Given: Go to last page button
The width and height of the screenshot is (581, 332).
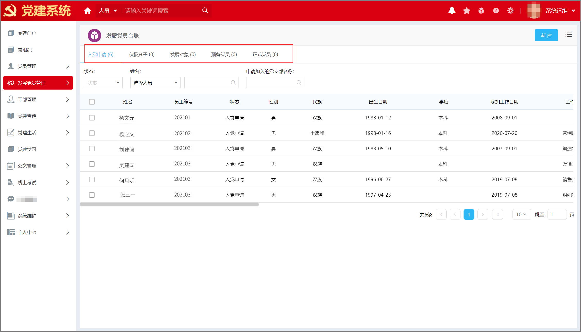Looking at the screenshot, I should click(498, 214).
